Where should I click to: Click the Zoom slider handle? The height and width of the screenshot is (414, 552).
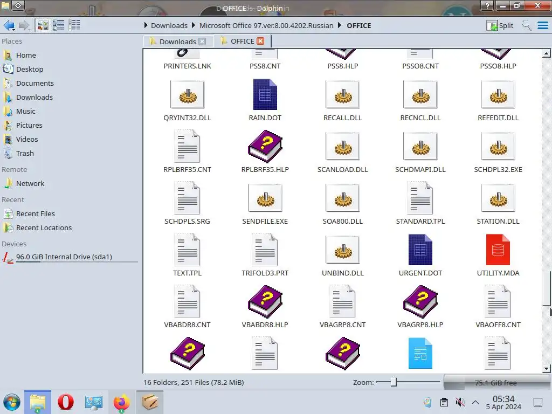(394, 382)
